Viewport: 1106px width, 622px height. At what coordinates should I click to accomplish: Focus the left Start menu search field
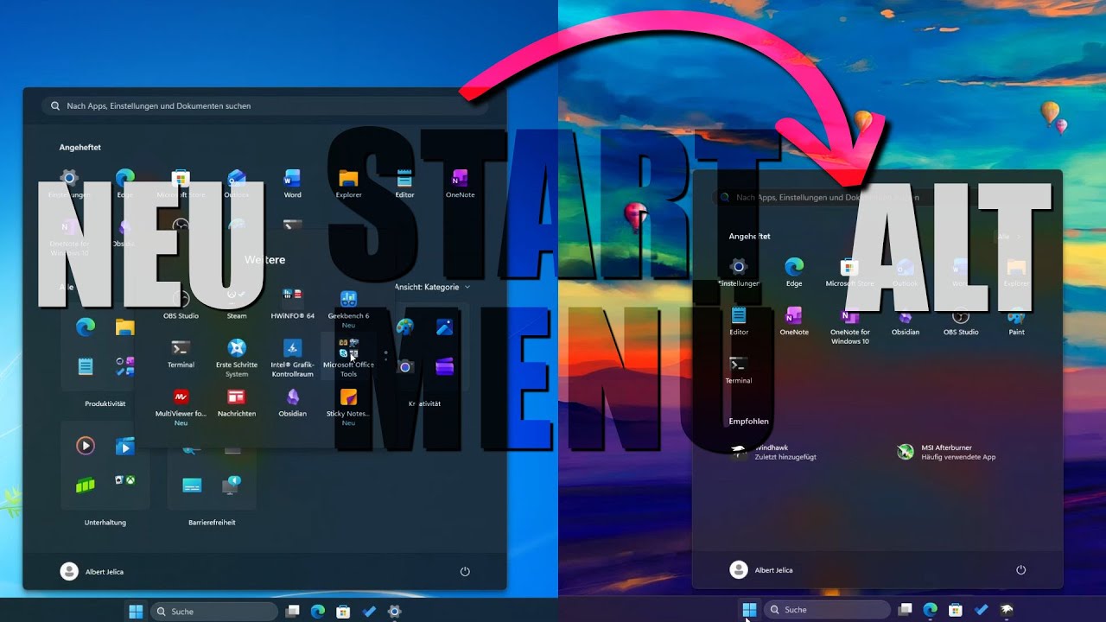264,105
